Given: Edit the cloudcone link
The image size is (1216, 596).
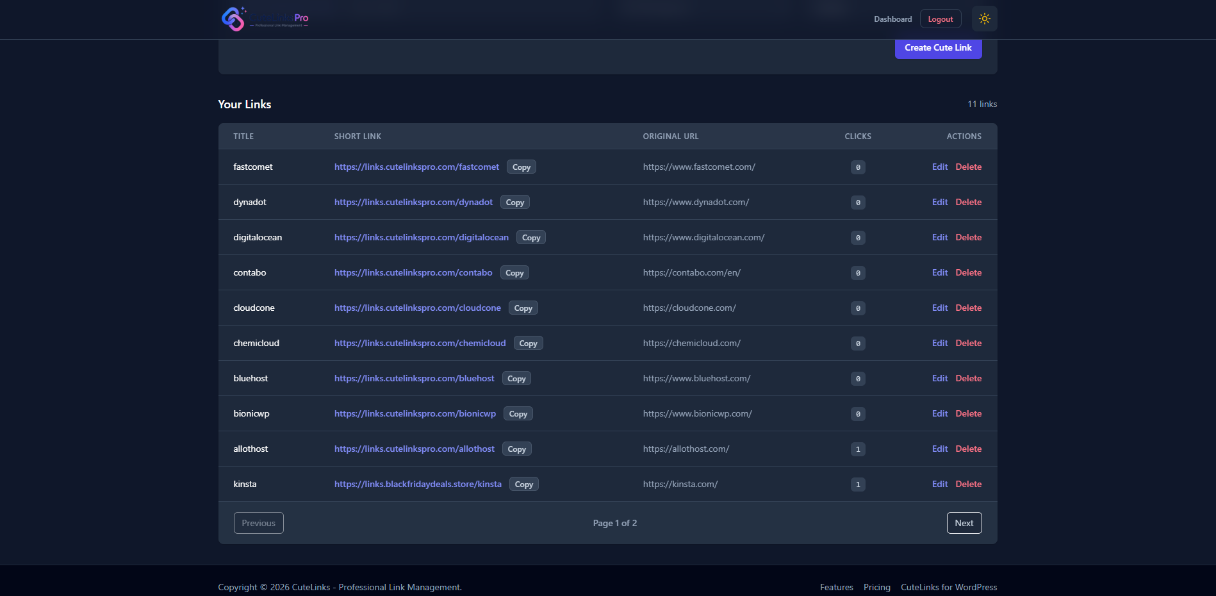Looking at the screenshot, I should coord(940,308).
